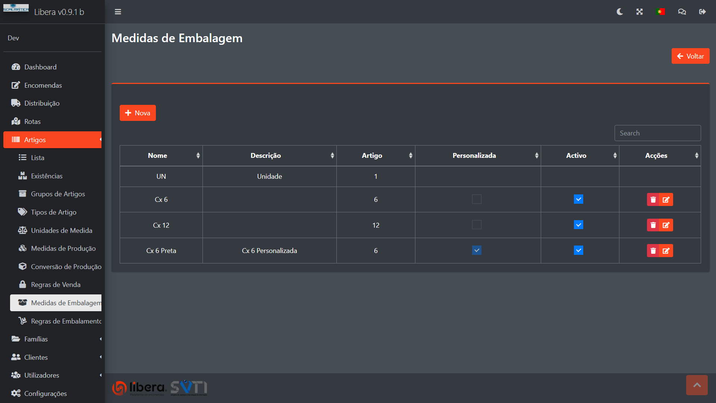The width and height of the screenshot is (716, 403).
Task: Click the fullscreen expand icon
Action: [640, 12]
